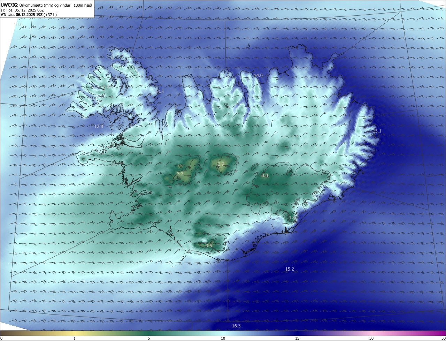The width and height of the screenshot is (446, 341).
Task: Click the color bar at the 1 tick
Action: coord(75,333)
